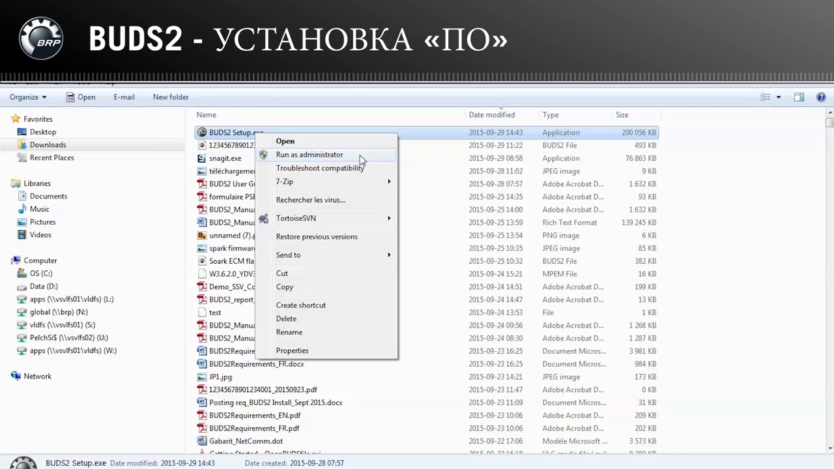Sort by the Name column header

pyautogui.click(x=330, y=115)
